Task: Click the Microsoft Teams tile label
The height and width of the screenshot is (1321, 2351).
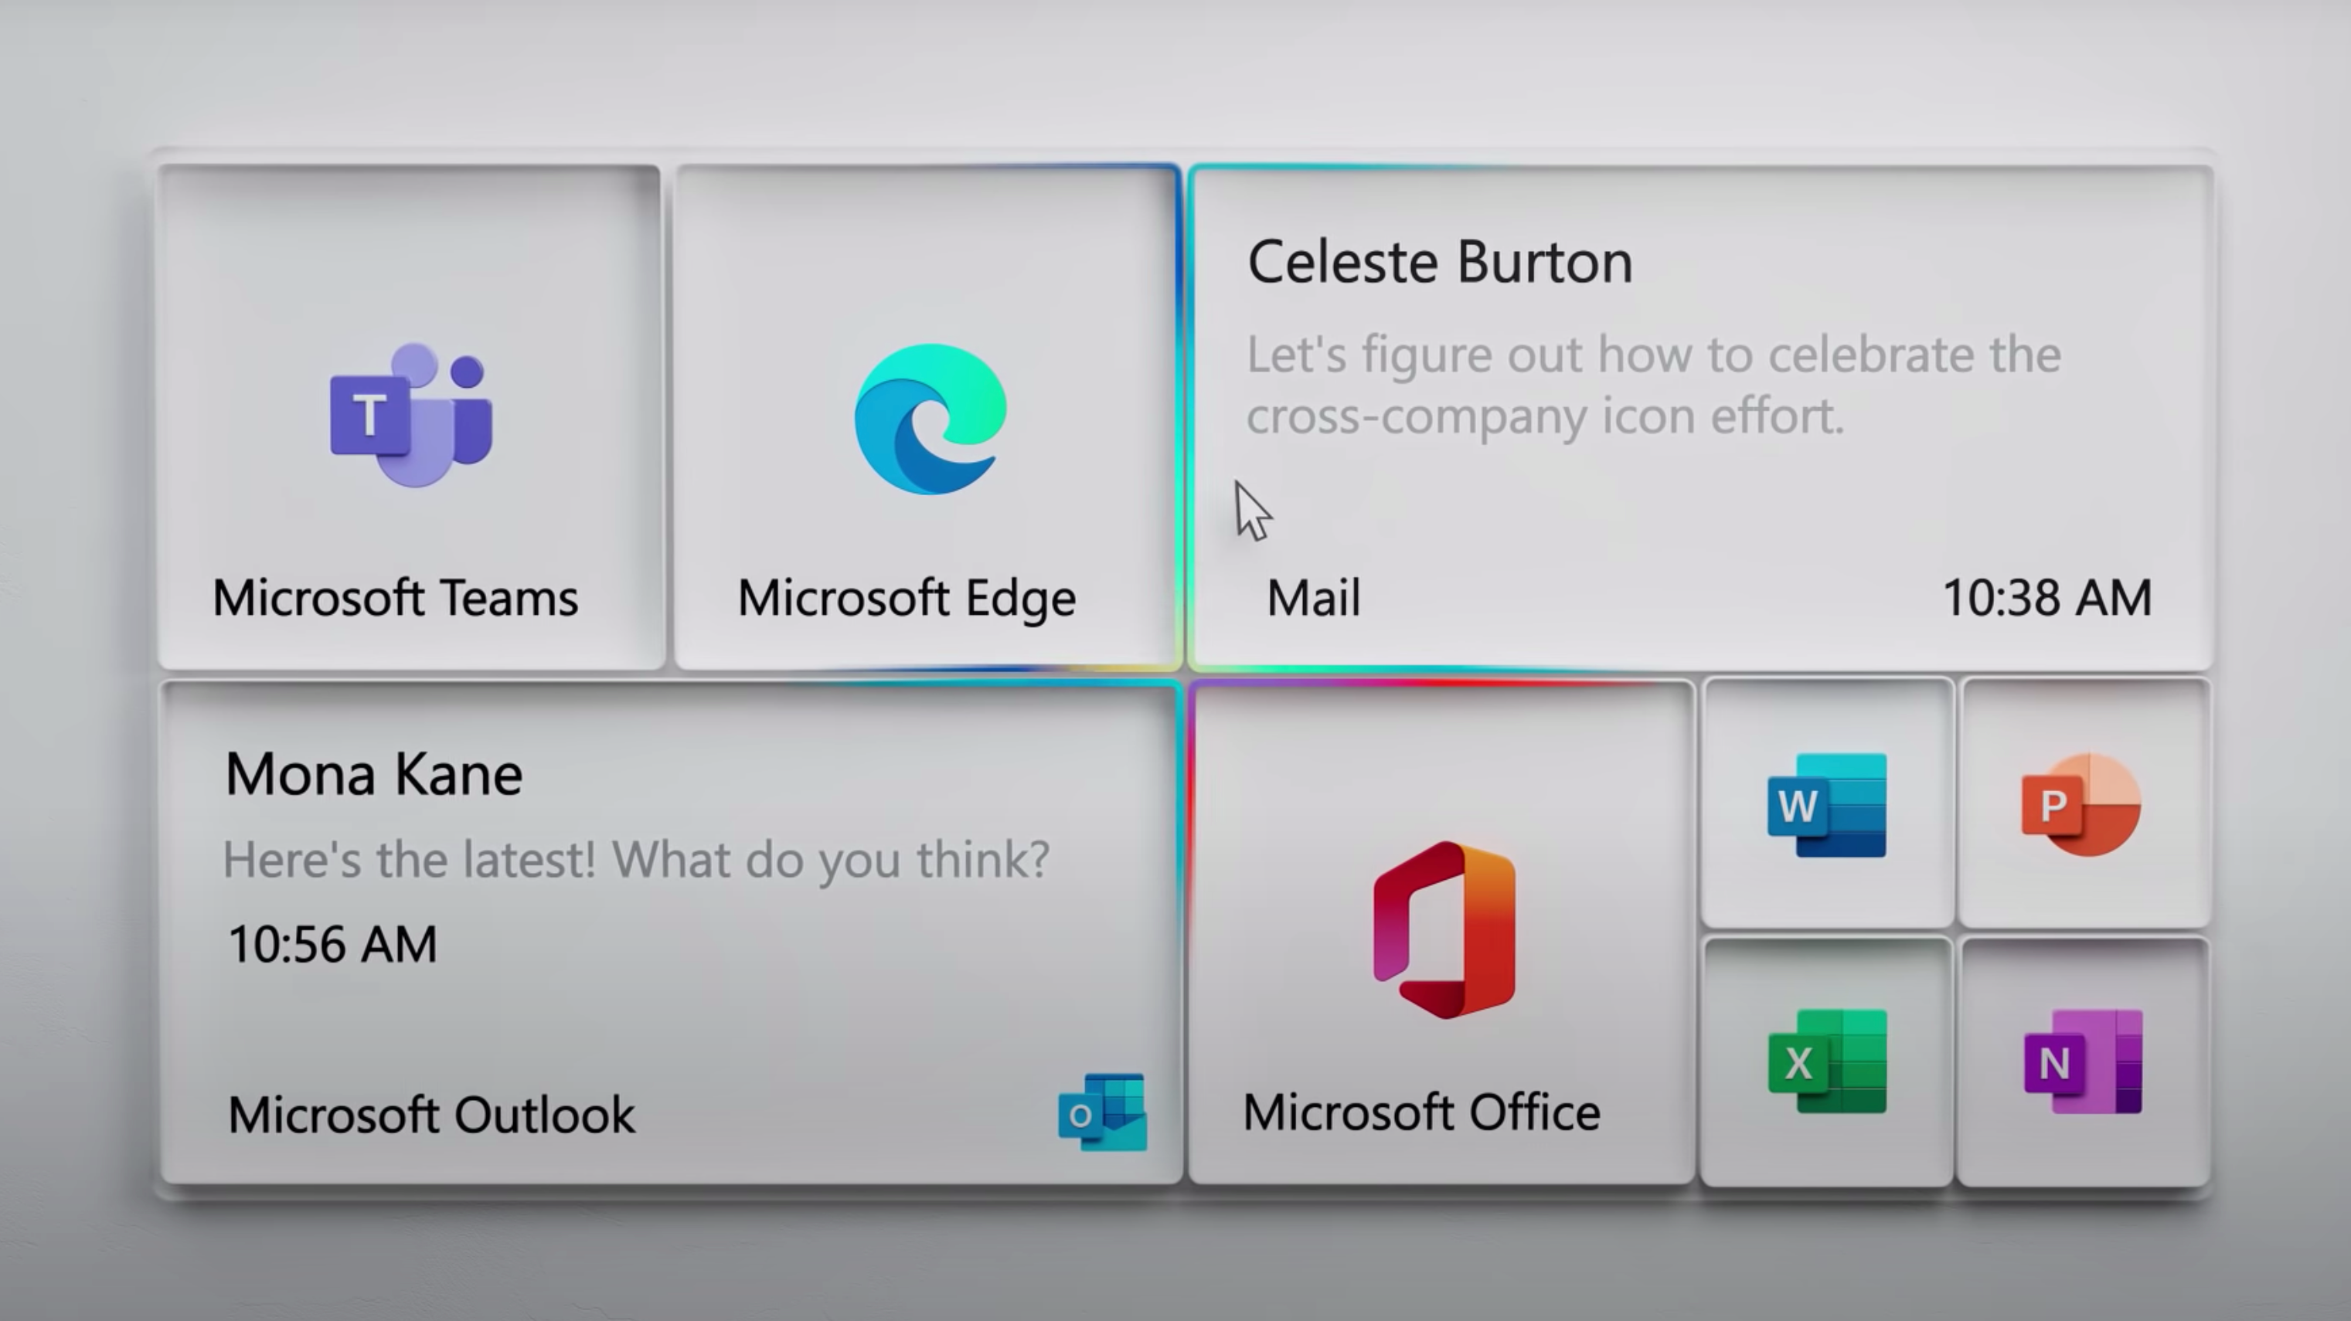Action: pyautogui.click(x=395, y=598)
